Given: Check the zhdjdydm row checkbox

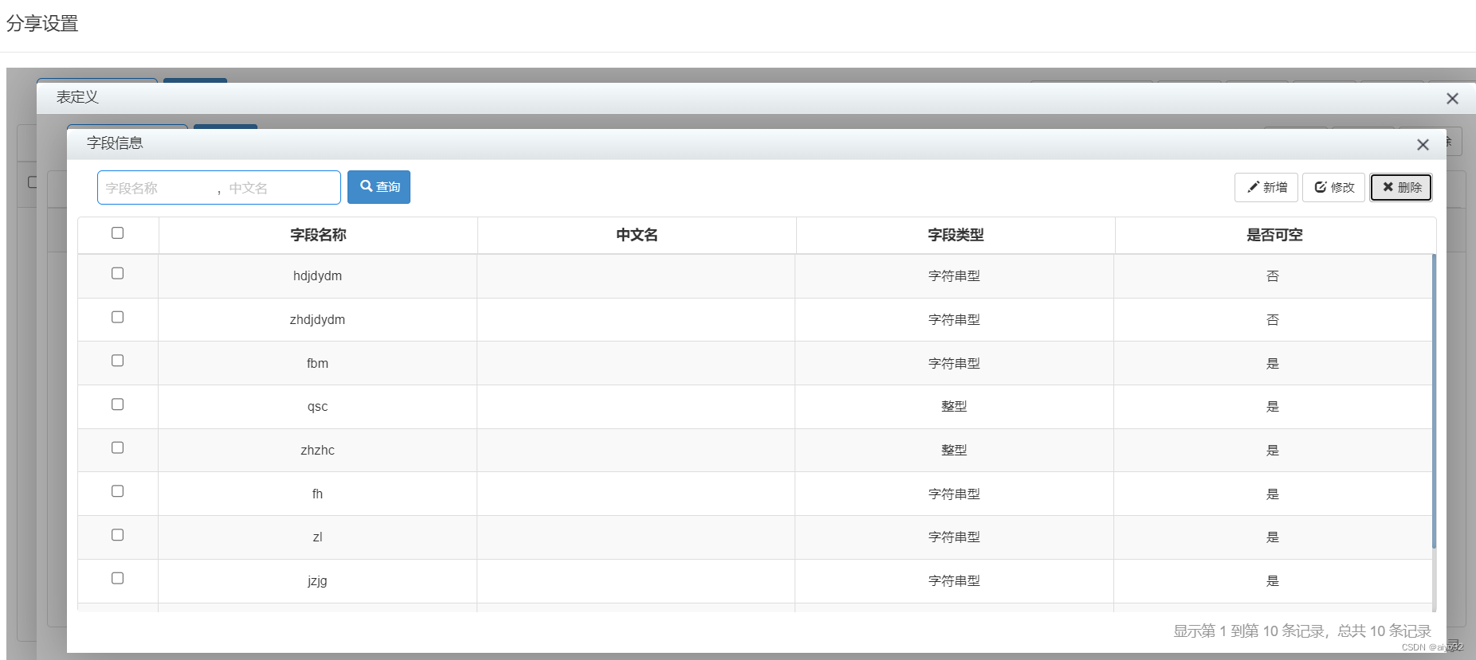Looking at the screenshot, I should click(117, 317).
